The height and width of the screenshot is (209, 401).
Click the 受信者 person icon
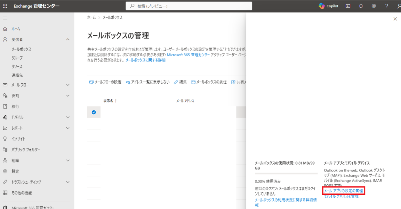pos(5,40)
